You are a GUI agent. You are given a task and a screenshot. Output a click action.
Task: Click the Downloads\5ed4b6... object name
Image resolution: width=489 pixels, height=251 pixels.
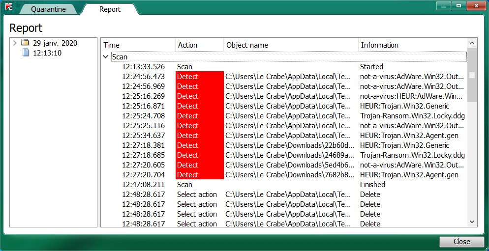290,165
